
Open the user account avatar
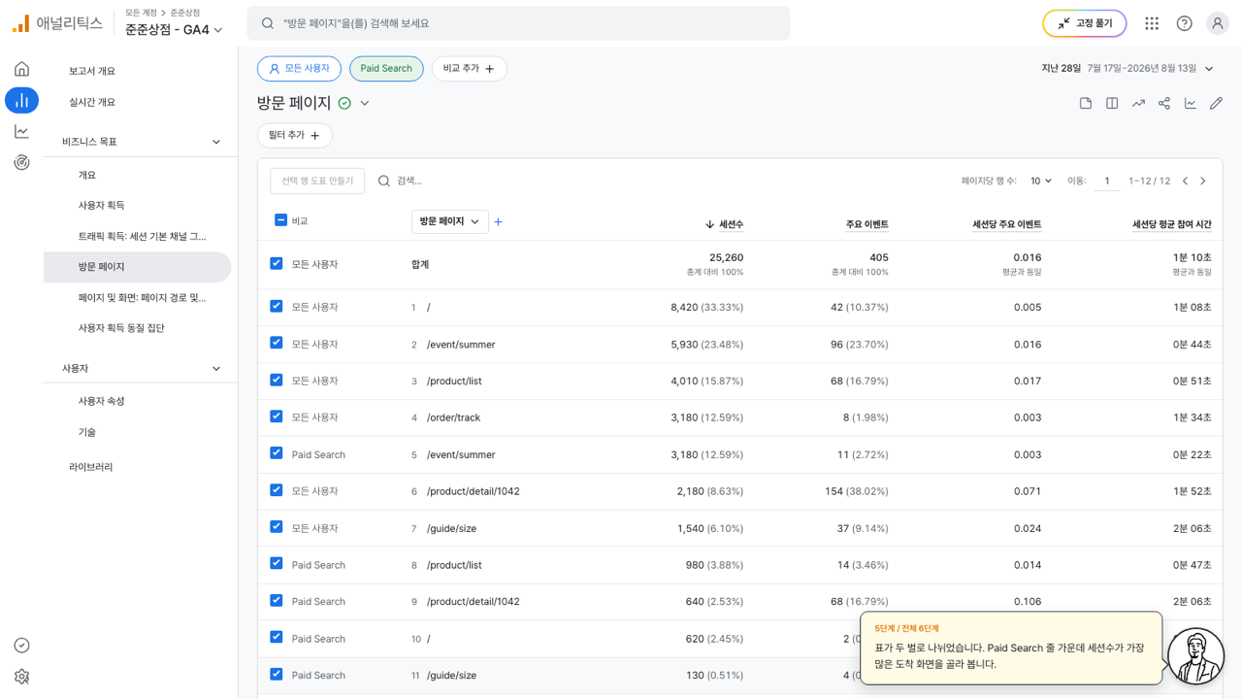point(1218,23)
